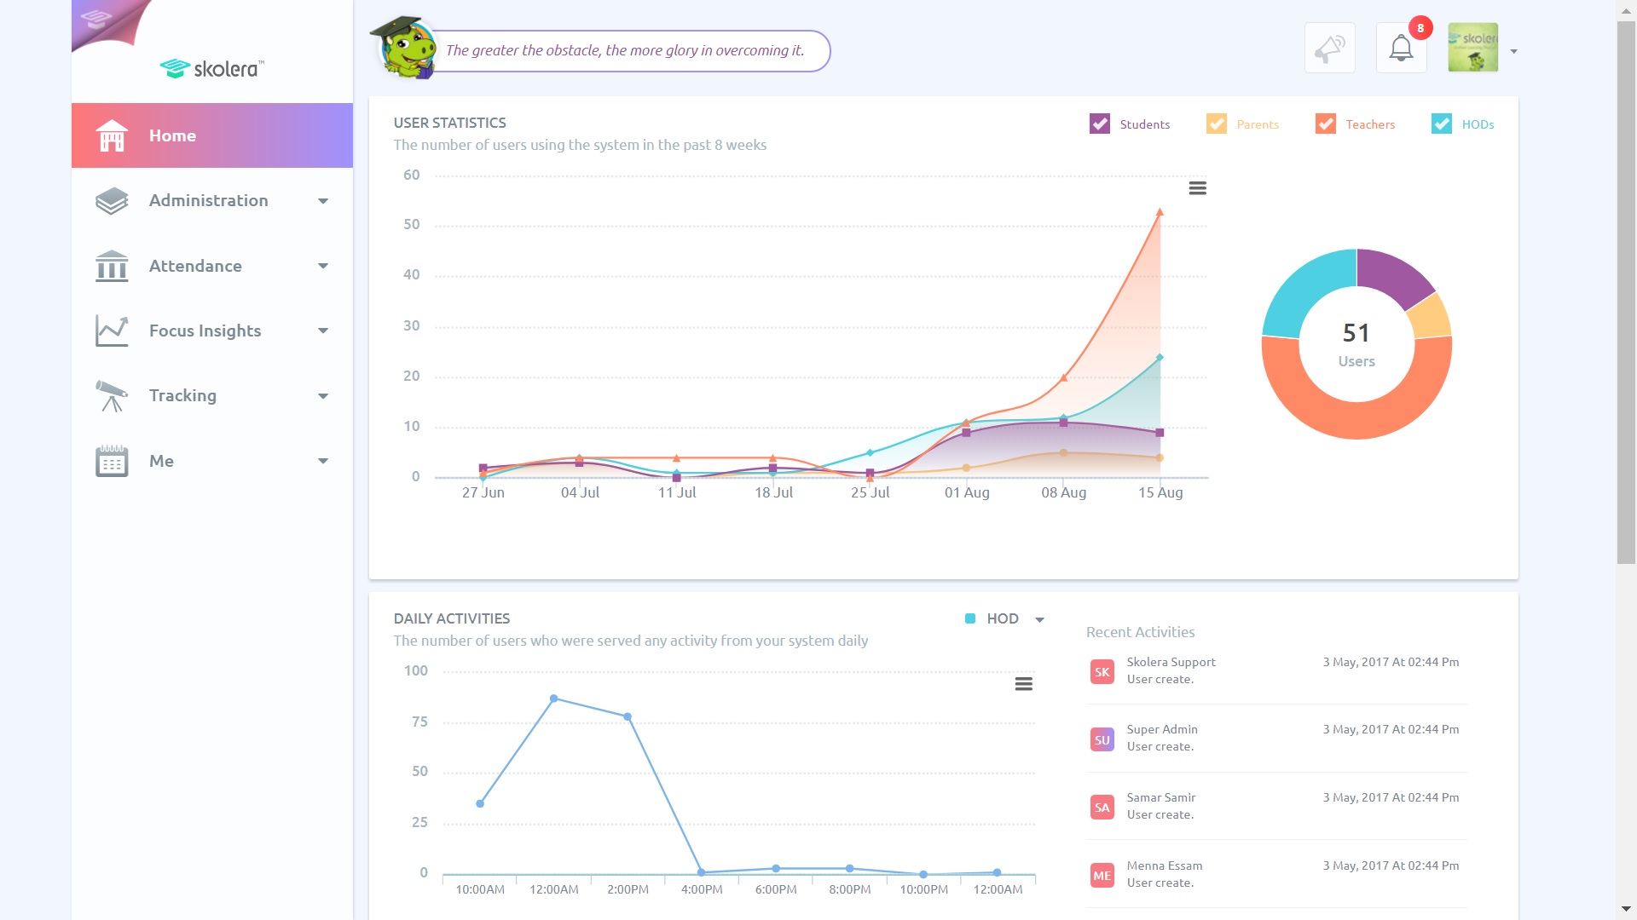Viewport: 1637px width, 920px height.
Task: Click the Attendance building icon
Action: (112, 266)
